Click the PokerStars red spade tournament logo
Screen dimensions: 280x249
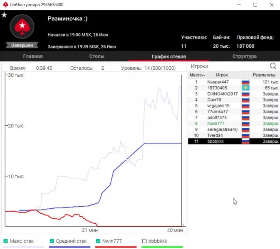[22, 27]
